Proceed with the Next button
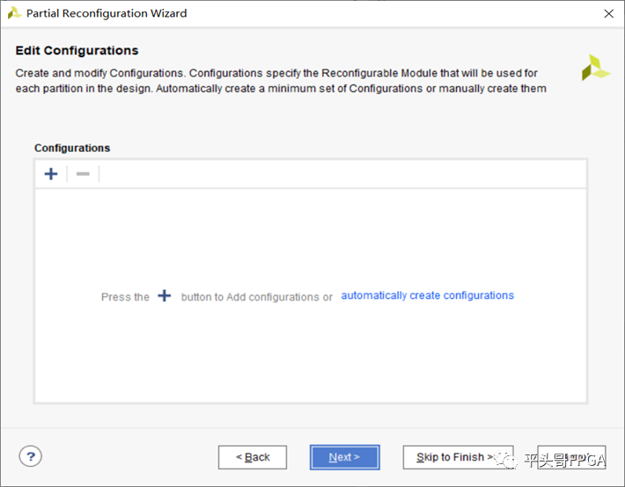625x487 pixels. [344, 457]
